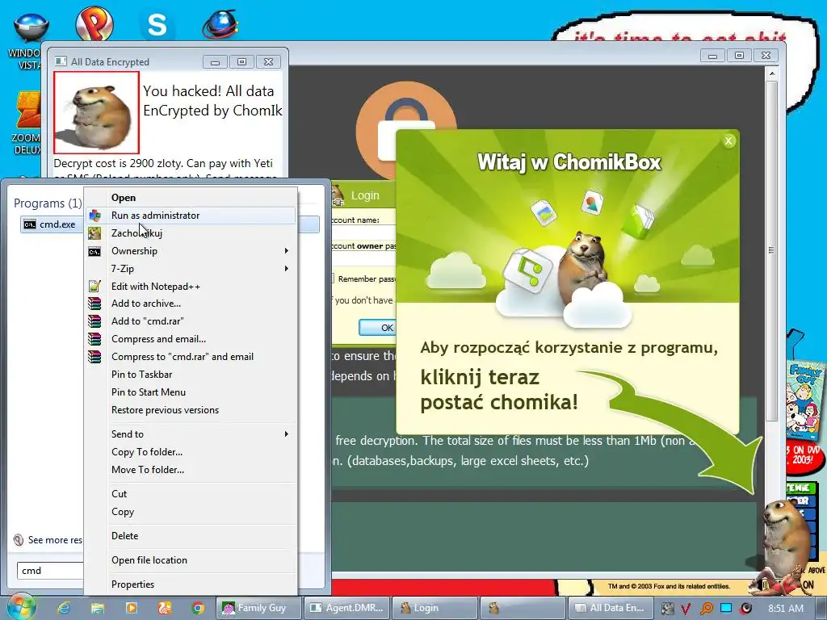Open the globe browser desktop icon

[220, 24]
